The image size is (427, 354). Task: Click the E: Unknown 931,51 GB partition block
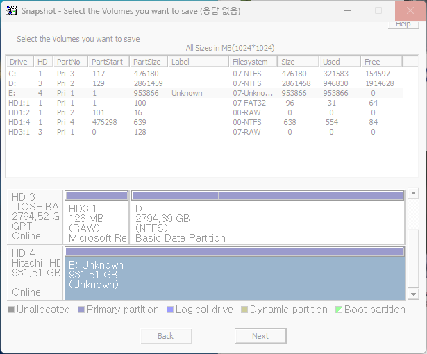point(235,273)
